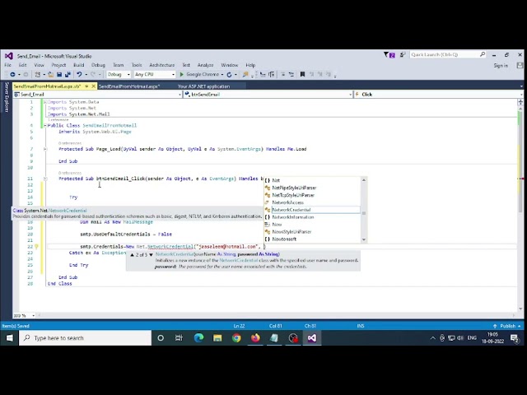The height and width of the screenshot is (395, 527).
Task: Toggle INS overwrite mode in the status bar
Action: pos(361,326)
